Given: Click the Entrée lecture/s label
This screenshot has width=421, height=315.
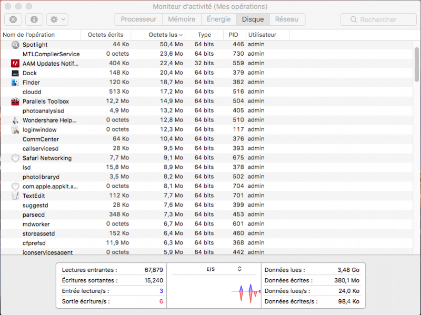Looking at the screenshot, I should pos(85,291).
